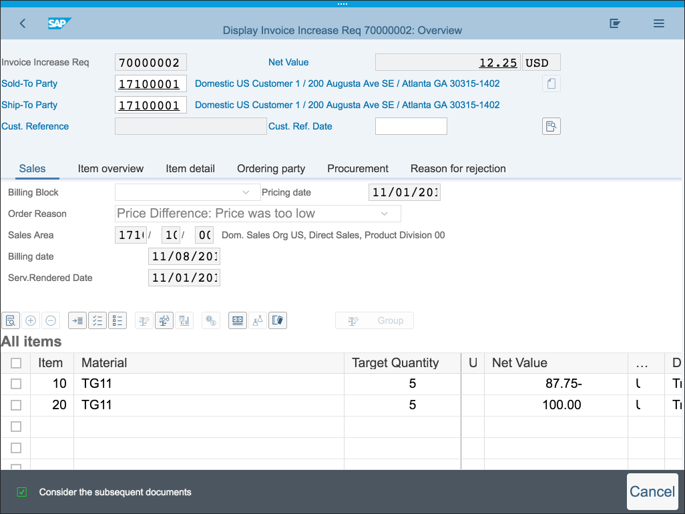Open the hamburger menu in the header
Viewport: 685px width, 514px height.
pos(659,23)
